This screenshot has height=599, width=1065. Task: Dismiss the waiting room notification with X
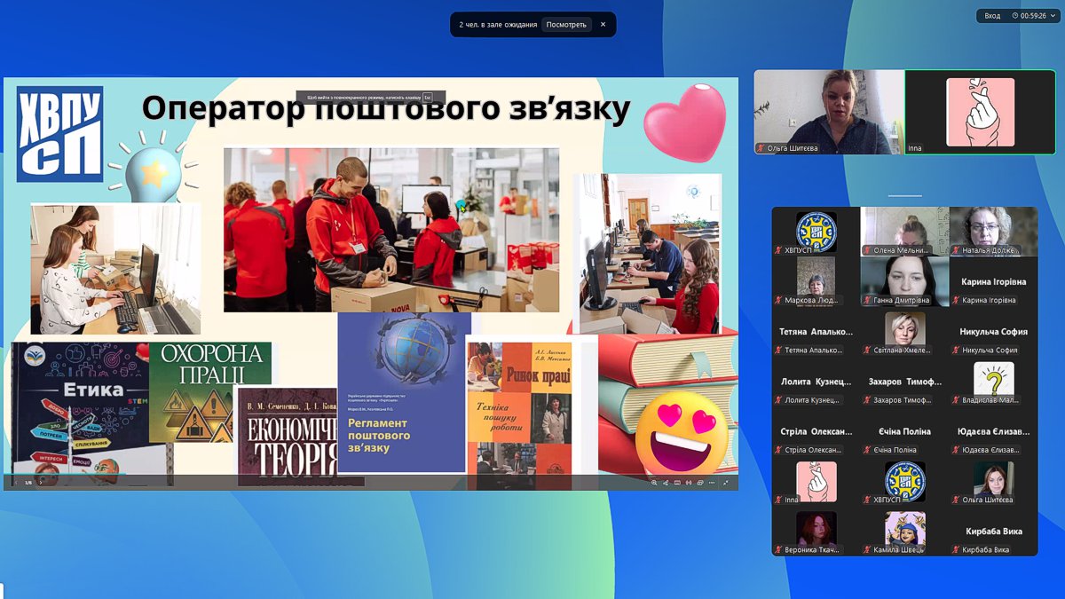[603, 25]
